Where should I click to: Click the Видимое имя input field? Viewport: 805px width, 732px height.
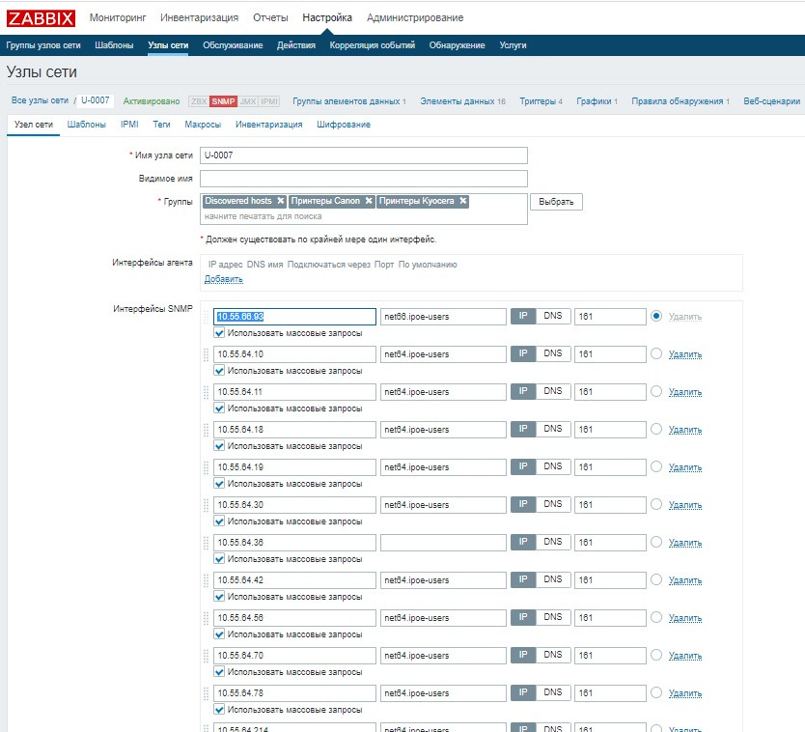coord(366,178)
